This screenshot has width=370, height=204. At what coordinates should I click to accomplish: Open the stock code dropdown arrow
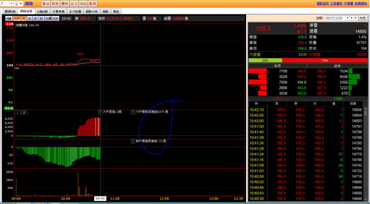pos(11,4)
